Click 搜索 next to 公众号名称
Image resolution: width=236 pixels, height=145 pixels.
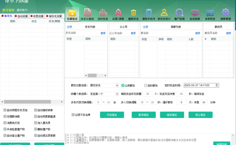click(x=133, y=33)
